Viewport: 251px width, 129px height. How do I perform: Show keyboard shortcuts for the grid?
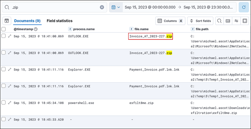(x=228, y=21)
